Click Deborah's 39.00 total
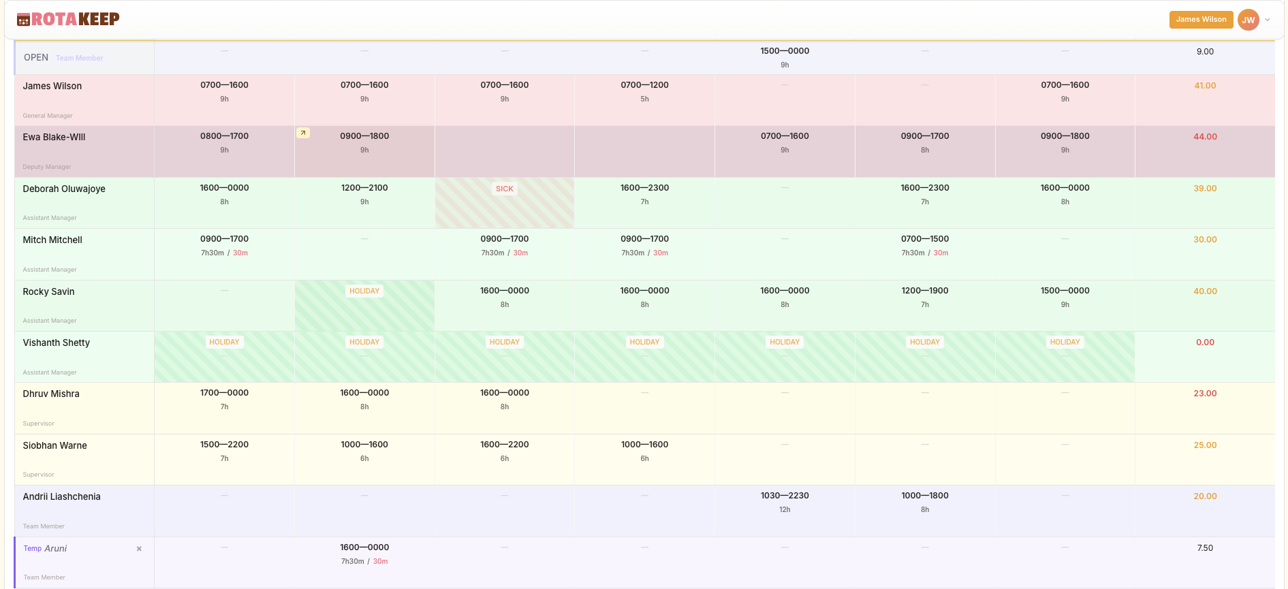The width and height of the screenshot is (1288, 589). coord(1205,189)
